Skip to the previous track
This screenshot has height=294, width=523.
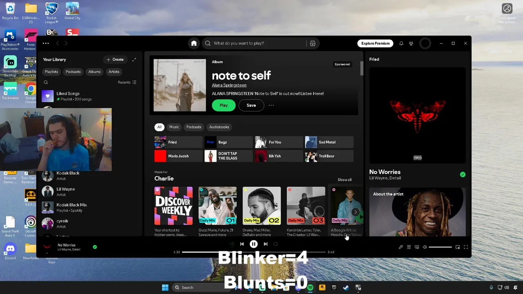pyautogui.click(x=242, y=244)
